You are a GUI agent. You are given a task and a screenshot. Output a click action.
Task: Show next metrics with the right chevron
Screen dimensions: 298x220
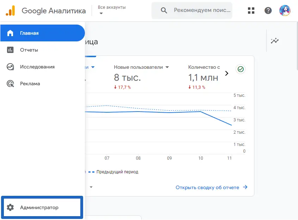(226, 73)
